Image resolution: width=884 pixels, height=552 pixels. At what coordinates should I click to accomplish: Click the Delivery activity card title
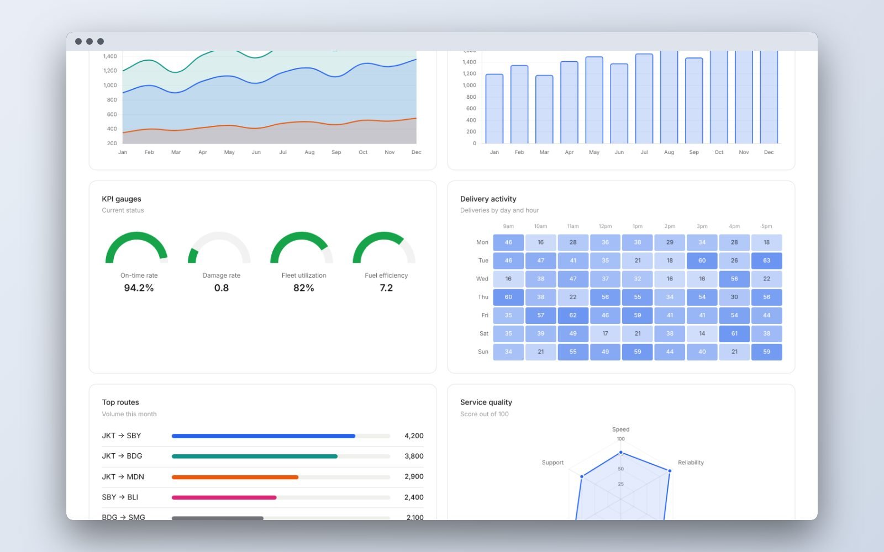click(488, 199)
